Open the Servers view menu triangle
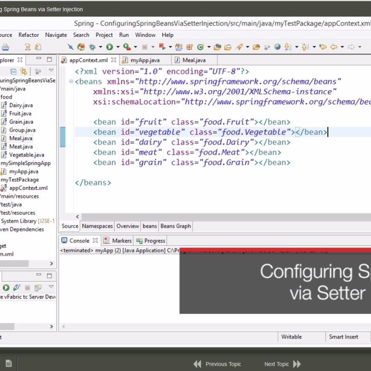Screen dimensions: 371x371 (51, 287)
